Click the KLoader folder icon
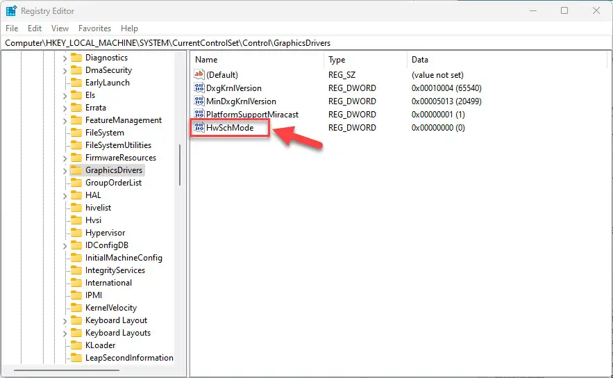 76,346
